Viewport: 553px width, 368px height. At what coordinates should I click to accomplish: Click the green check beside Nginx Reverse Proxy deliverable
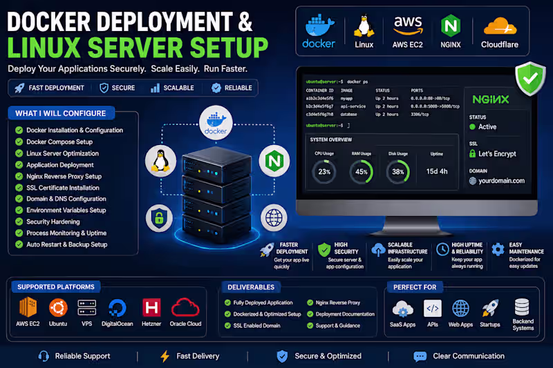tap(310, 302)
